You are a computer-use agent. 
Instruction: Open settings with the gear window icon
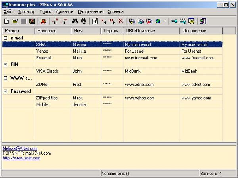tap(191, 21)
